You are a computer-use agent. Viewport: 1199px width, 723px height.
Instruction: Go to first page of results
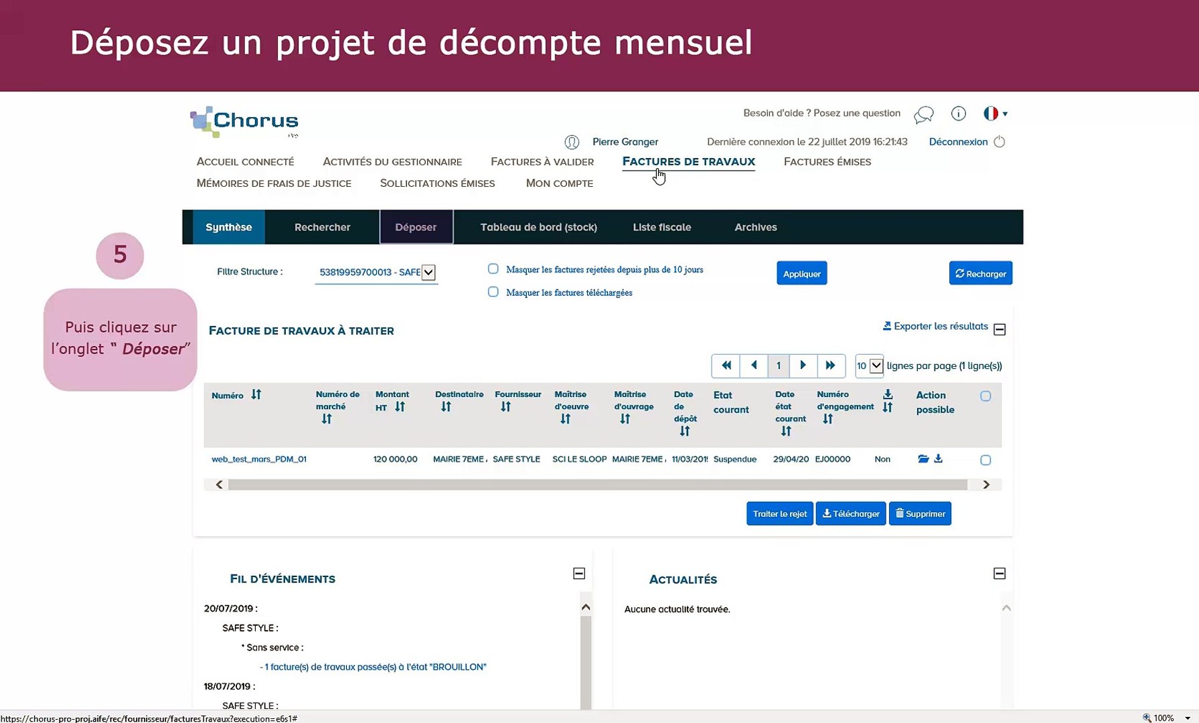tap(726, 366)
